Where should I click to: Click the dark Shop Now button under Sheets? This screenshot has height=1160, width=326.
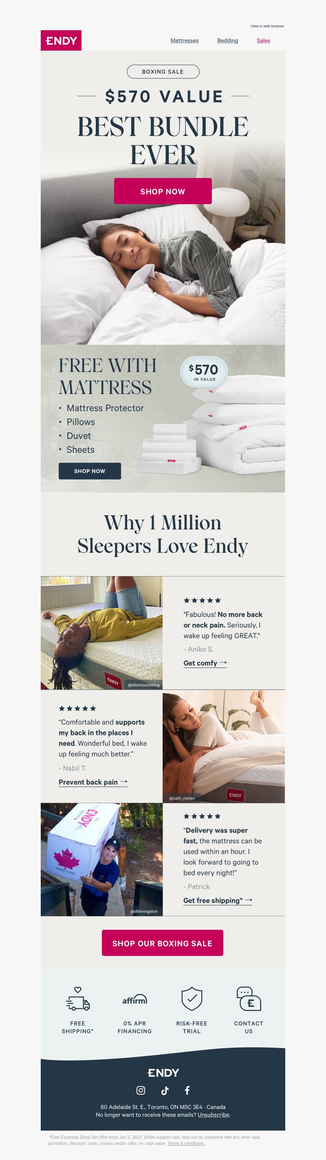[x=90, y=471]
